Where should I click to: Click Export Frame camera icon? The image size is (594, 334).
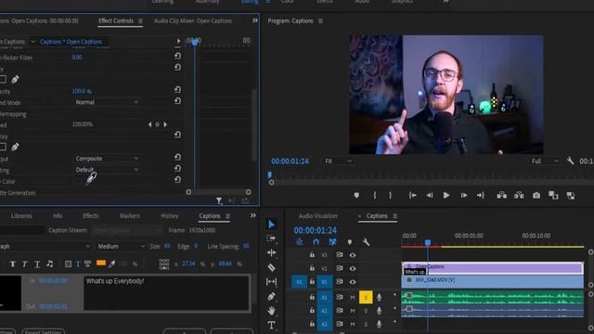(536, 196)
